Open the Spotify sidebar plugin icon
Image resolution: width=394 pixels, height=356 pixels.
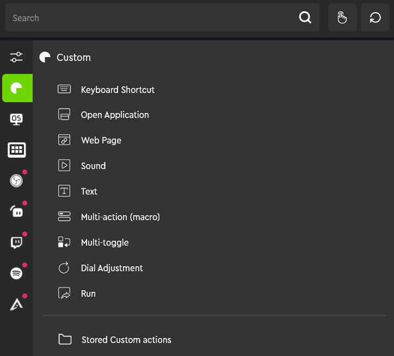(x=16, y=273)
